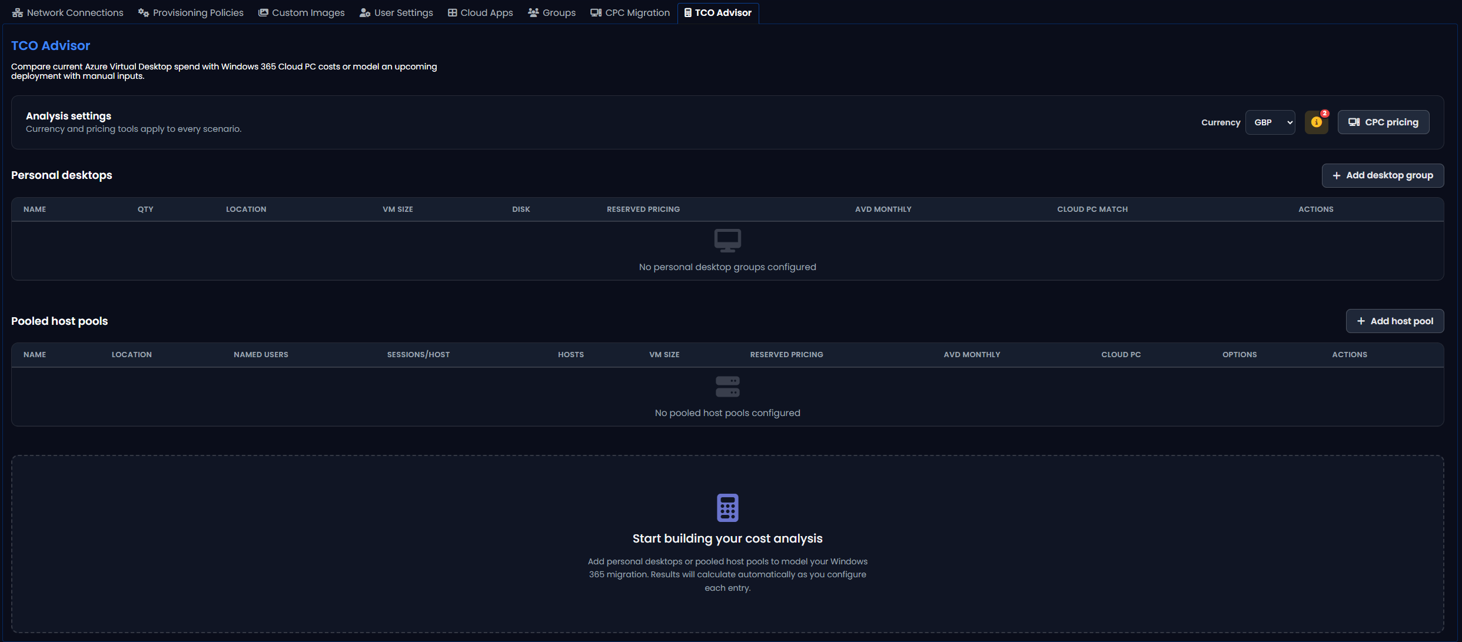The image size is (1462, 642).
Task: Click the plus icon on Add desktop group
Action: [1337, 175]
